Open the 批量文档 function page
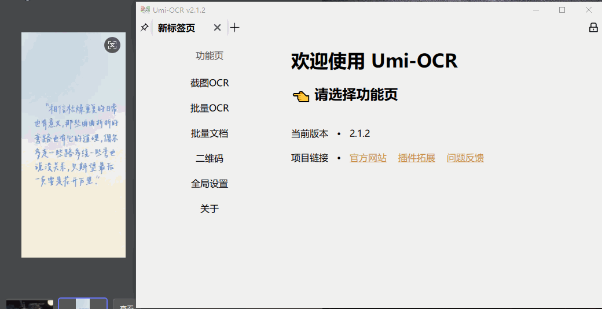602x309 pixels. pos(210,133)
